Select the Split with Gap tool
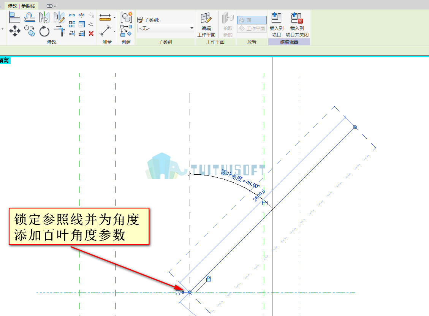Image resolution: width=429 pixels, height=316 pixels. (x=82, y=16)
